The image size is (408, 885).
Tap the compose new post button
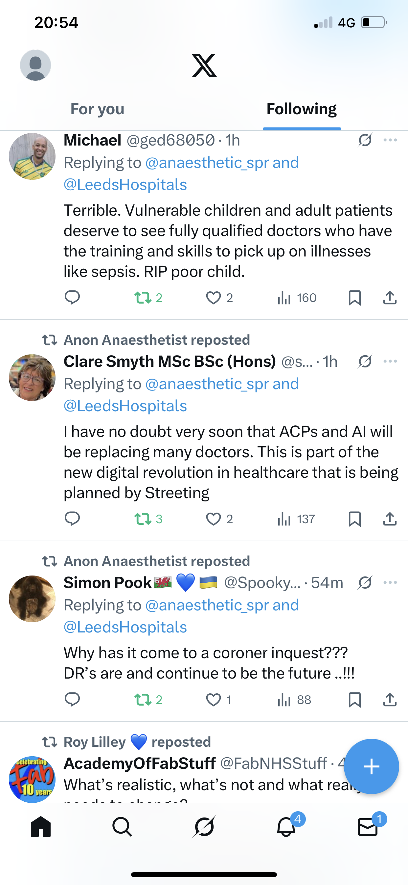point(371,766)
